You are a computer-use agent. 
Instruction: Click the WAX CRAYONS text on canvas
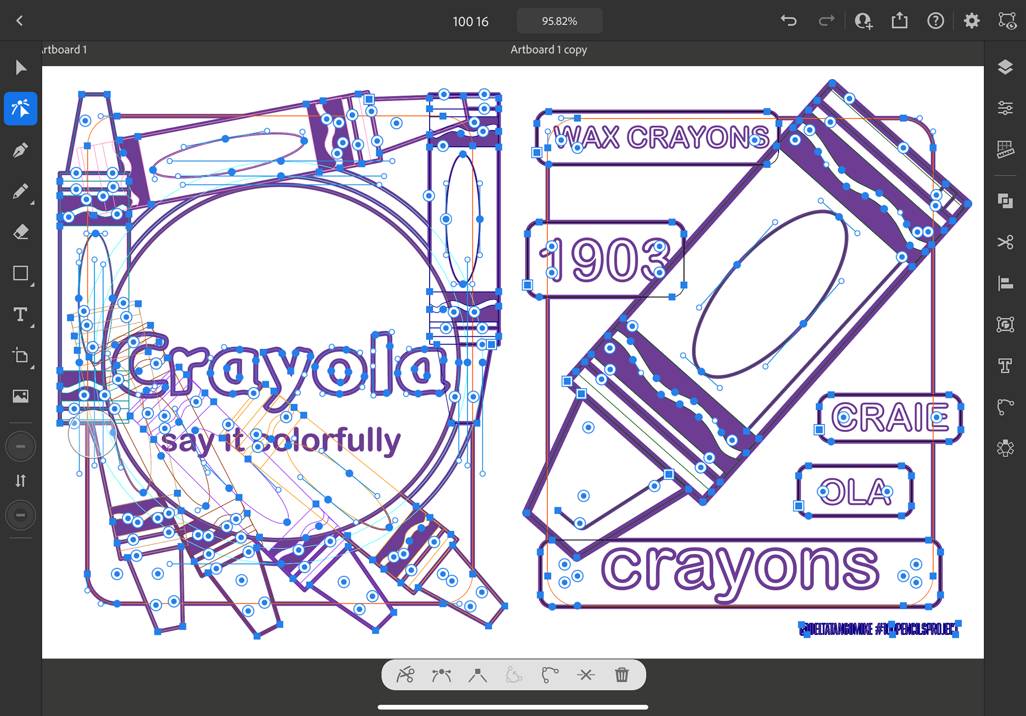[x=662, y=137]
